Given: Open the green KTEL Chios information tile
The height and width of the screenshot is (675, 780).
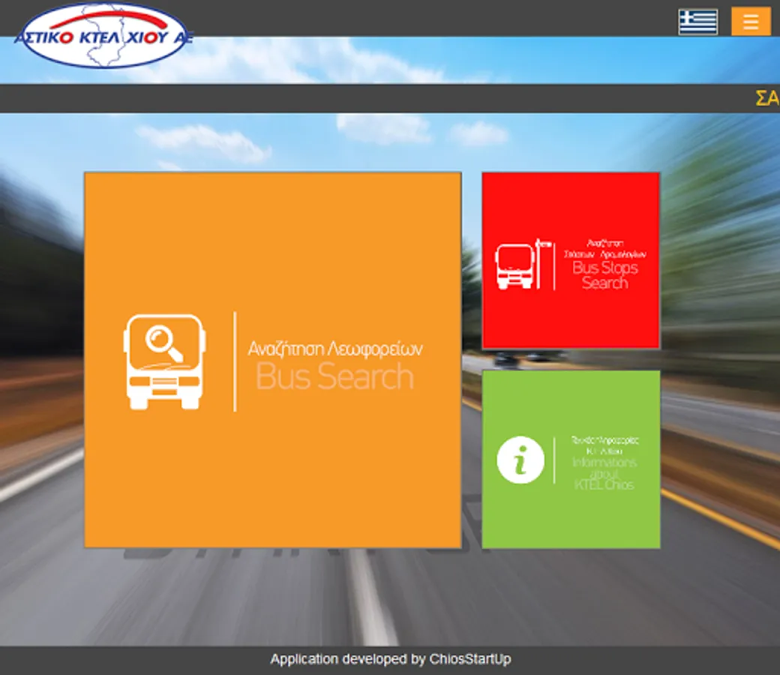Looking at the screenshot, I should 571,459.
